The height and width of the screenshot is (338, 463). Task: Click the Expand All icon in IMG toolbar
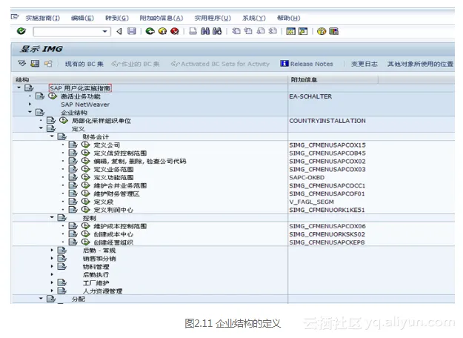(x=21, y=64)
